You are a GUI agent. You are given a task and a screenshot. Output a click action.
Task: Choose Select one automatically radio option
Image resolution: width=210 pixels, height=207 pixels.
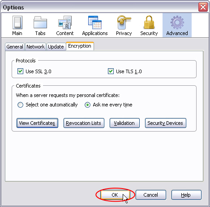pos(20,105)
